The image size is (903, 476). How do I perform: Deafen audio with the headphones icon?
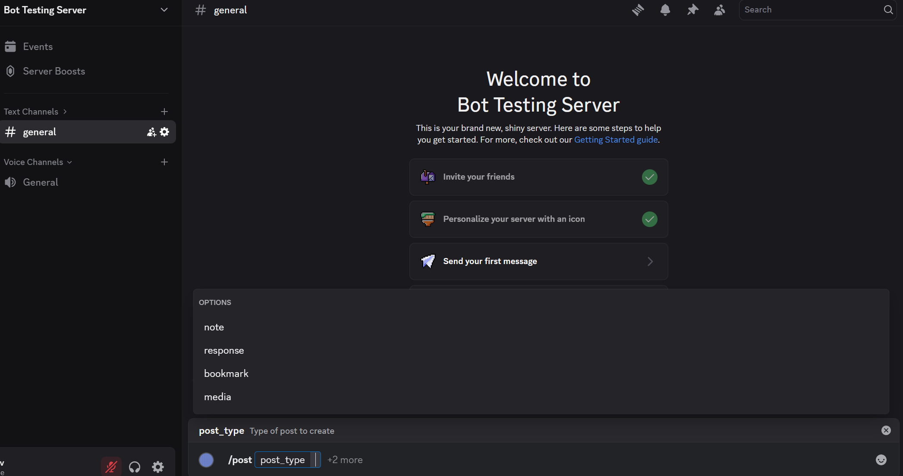[x=134, y=467]
